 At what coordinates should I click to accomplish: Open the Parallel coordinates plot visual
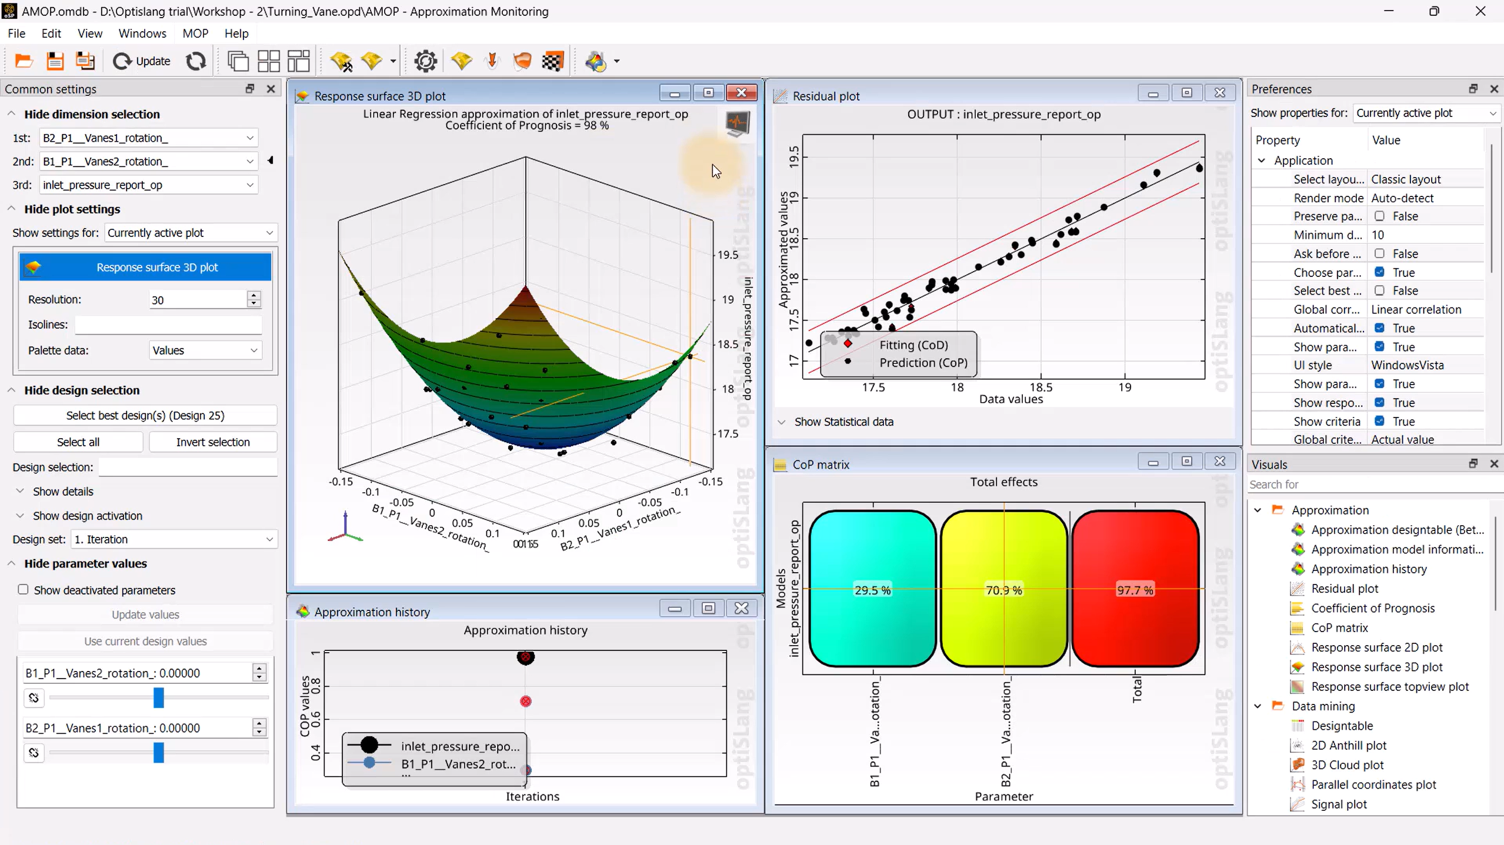pyautogui.click(x=1373, y=784)
